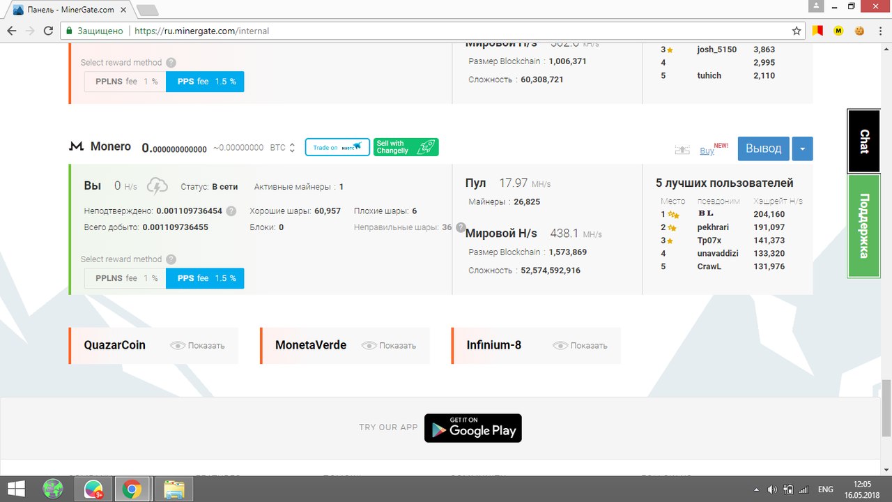
Task: Open Chrome three-dot menu
Action: [x=879, y=31]
